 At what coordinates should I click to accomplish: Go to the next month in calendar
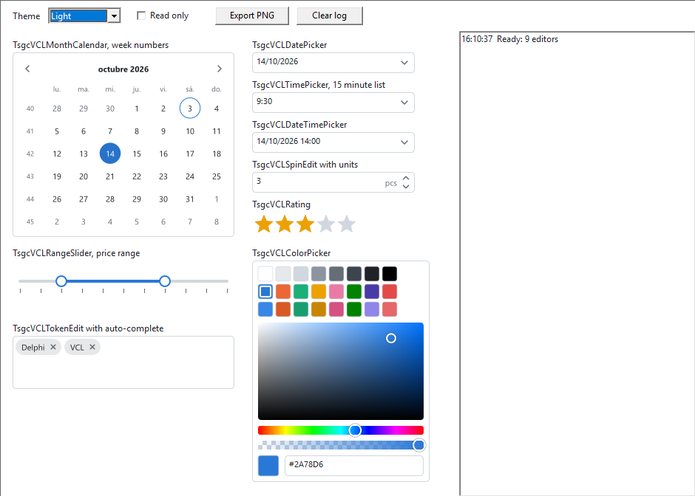(x=220, y=69)
